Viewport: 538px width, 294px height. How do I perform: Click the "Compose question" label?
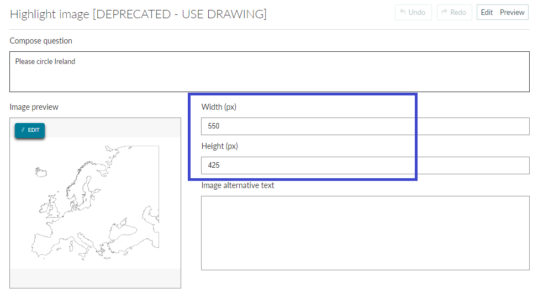41,41
